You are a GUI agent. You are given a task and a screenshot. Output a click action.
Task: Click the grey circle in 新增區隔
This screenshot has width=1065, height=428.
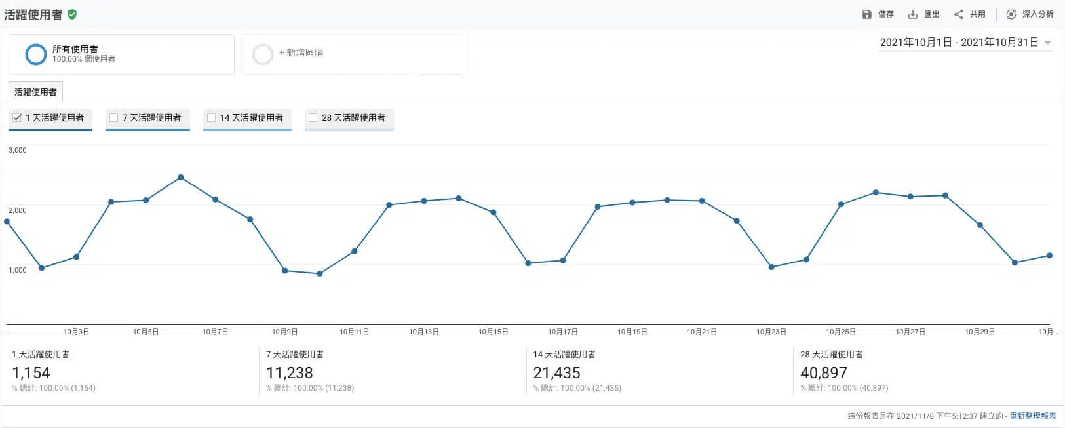pyautogui.click(x=262, y=54)
